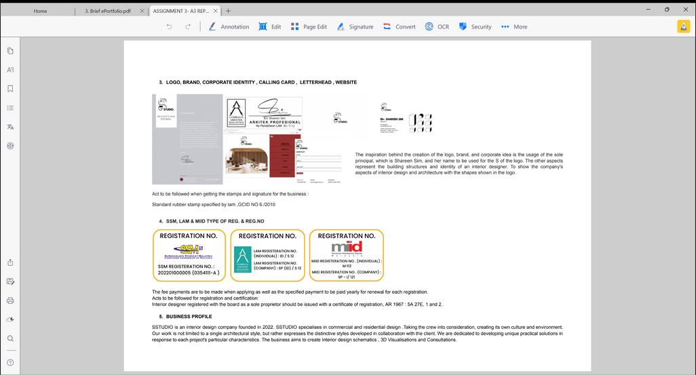Click the Arkitek Profesional stamp image
The image size is (696, 375).
[264, 113]
